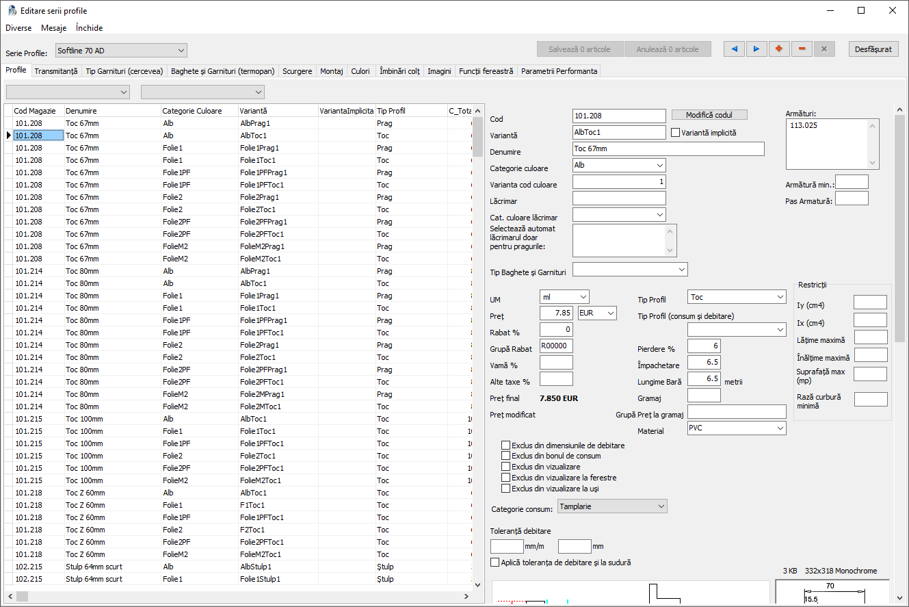Go to next record with right arrow
Screen dimensions: 909x607
(x=756, y=49)
